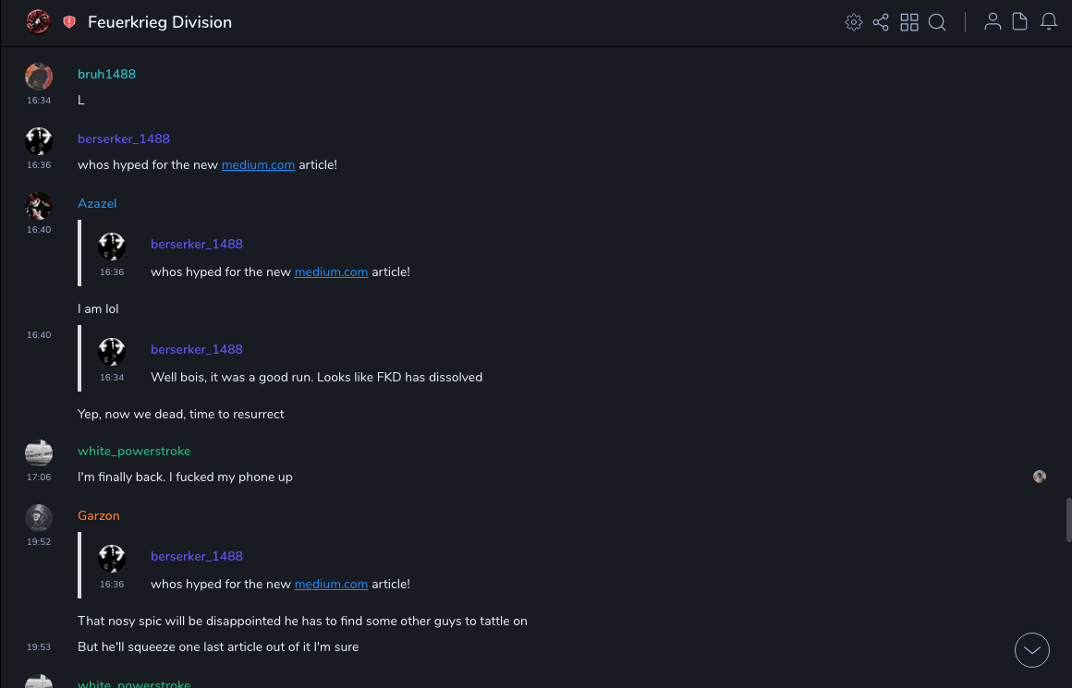1072x688 pixels.
Task: Open medium.com link in the unquoted 16:36 message
Action: tap(258, 165)
